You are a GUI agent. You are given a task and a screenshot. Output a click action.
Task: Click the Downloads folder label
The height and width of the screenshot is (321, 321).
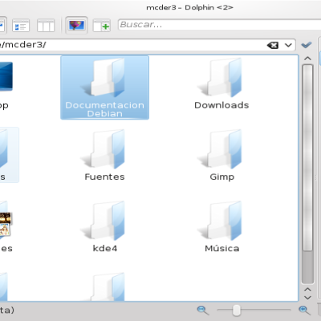pyautogui.click(x=221, y=105)
